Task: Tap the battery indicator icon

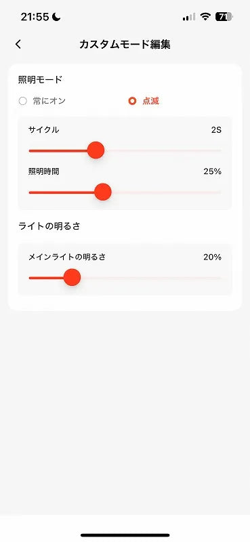Action: coord(224,16)
